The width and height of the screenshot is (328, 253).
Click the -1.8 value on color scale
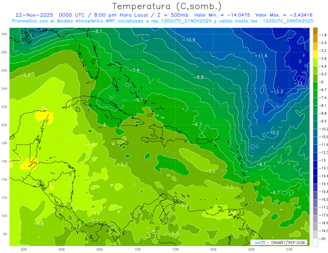[x=323, y=35]
